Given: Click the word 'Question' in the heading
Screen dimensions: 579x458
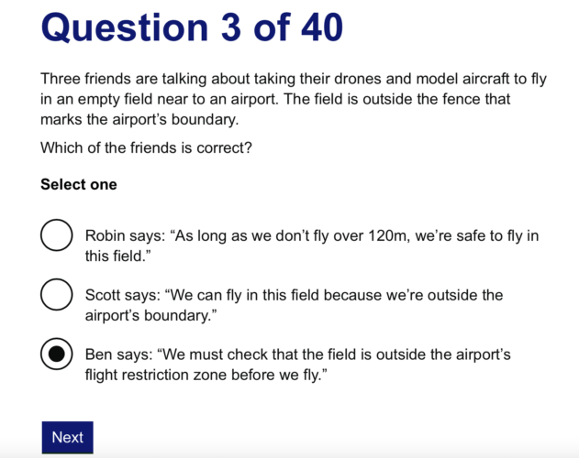Looking at the screenshot, I should coord(125,28).
